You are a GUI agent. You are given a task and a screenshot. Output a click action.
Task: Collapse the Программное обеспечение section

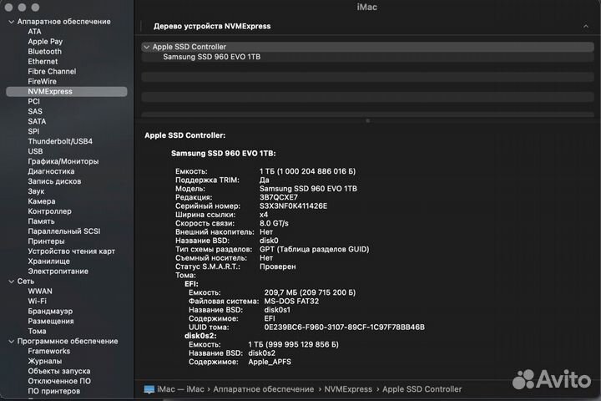pos(11,341)
